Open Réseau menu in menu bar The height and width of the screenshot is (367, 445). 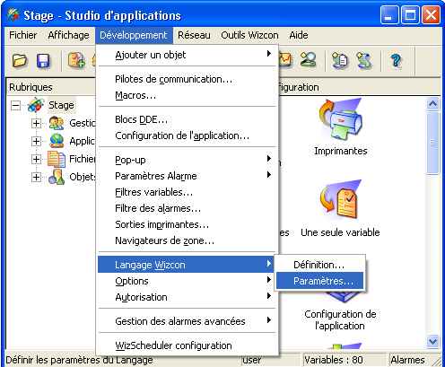tap(194, 35)
